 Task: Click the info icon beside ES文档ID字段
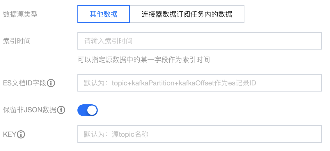click(x=51, y=83)
